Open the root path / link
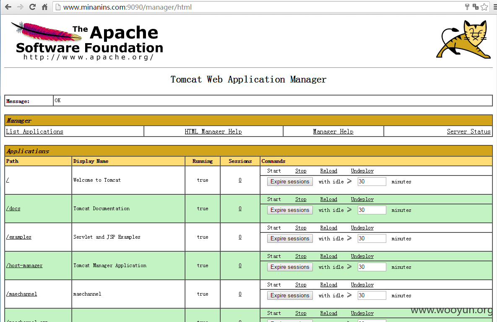The width and height of the screenshot is (497, 322). click(x=8, y=180)
